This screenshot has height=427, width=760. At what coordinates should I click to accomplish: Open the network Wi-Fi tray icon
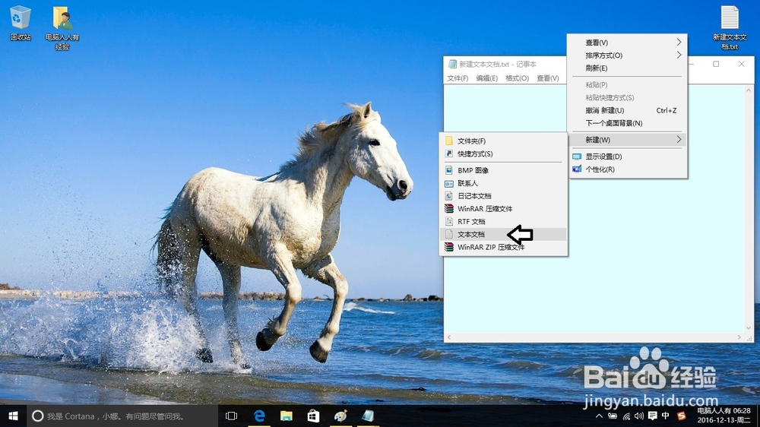[x=626, y=416]
